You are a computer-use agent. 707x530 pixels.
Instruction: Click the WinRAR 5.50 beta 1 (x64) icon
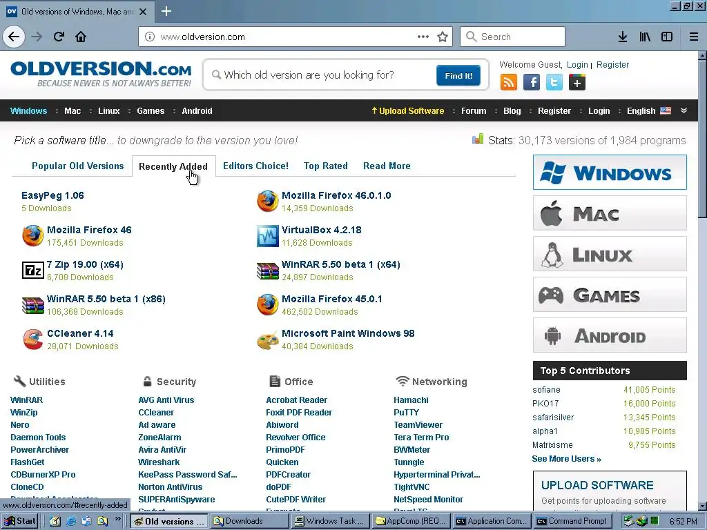coord(268,271)
